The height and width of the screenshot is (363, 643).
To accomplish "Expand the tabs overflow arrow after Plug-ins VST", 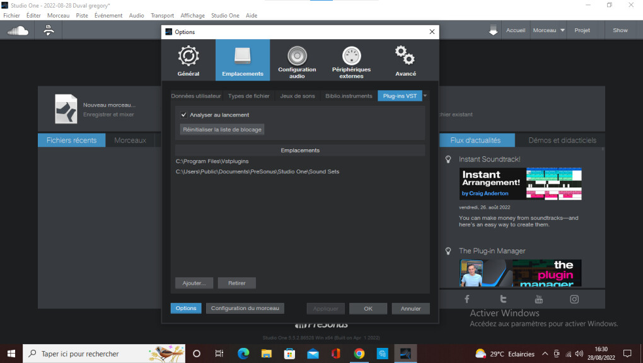I will coord(426,96).
